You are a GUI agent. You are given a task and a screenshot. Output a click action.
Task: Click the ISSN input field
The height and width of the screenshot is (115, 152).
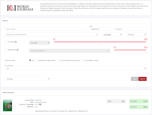point(100,29)
